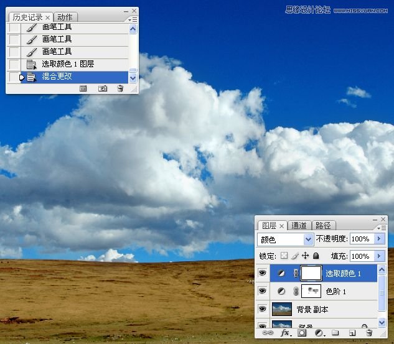The image size is (394, 344).
Task: Add layer mask icon
Action: (x=302, y=333)
